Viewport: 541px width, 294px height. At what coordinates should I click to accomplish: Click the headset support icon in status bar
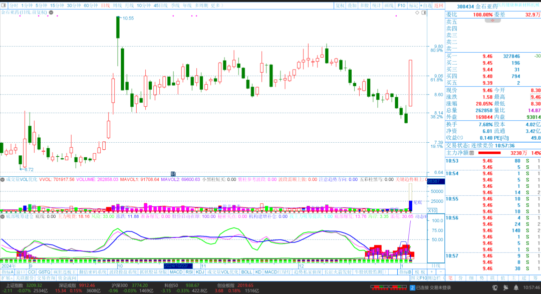pos(495,287)
